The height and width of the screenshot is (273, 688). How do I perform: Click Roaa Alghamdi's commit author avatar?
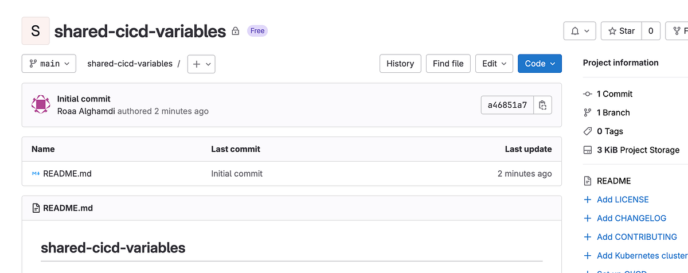click(40, 105)
